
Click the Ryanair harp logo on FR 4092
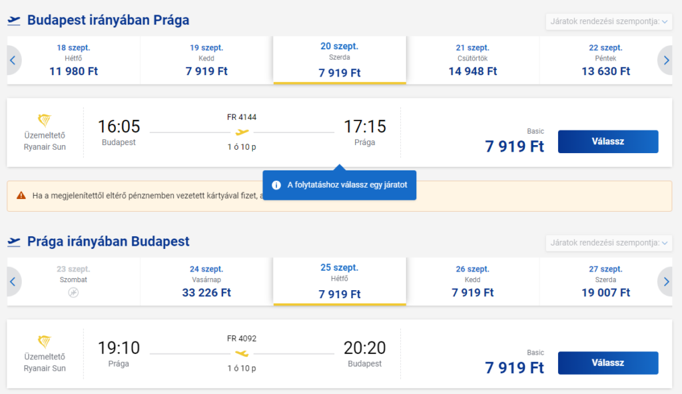tap(45, 341)
